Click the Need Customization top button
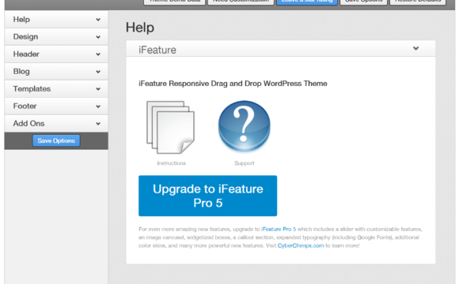Screen dimensions: 459x284 [x=241, y=2]
